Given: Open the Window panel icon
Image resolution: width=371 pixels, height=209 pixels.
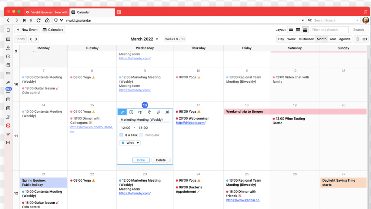Looking at the screenshot, I should [8, 73].
